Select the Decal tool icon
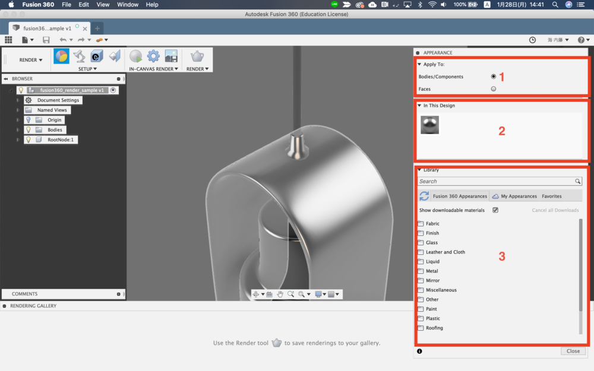 tap(97, 56)
